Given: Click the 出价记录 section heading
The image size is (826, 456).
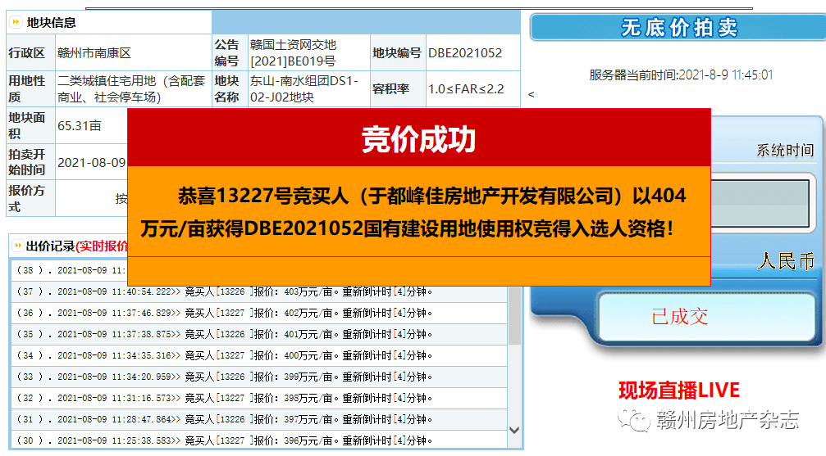Looking at the screenshot, I should pos(50,246).
